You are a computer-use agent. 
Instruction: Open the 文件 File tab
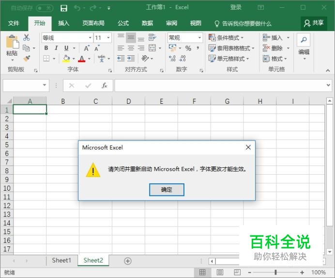[14, 23]
